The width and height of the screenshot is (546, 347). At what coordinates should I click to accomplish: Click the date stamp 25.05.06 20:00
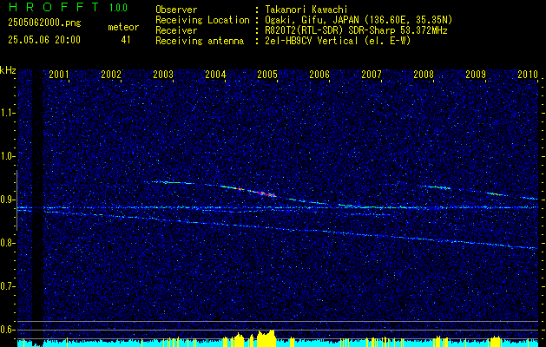[x=44, y=40]
